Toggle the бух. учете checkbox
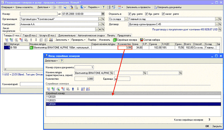Image resolution: width=224 pixels, height=130 pixels. coord(147,14)
